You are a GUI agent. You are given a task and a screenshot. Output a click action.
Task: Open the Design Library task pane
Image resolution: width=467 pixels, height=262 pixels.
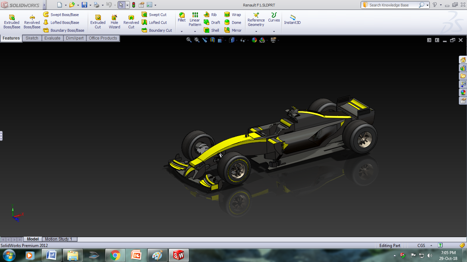click(463, 68)
